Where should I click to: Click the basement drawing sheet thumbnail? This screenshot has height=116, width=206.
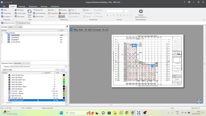(x=148, y=61)
